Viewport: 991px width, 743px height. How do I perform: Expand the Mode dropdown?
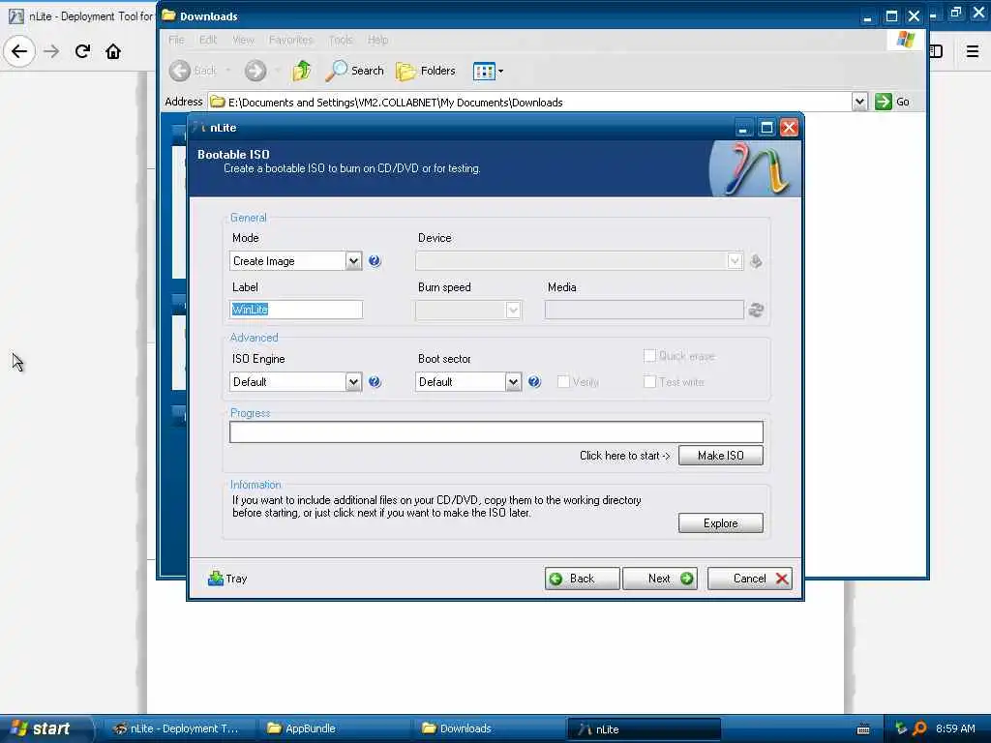click(x=353, y=261)
